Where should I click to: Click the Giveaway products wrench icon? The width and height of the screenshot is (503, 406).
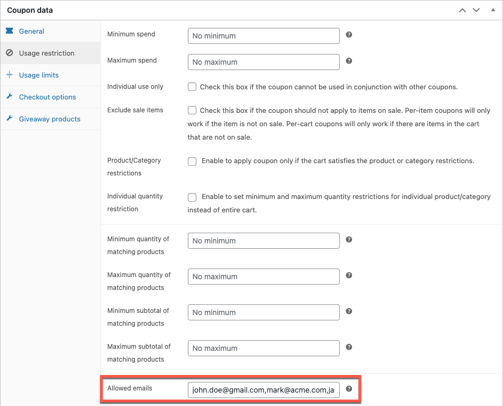click(10, 118)
